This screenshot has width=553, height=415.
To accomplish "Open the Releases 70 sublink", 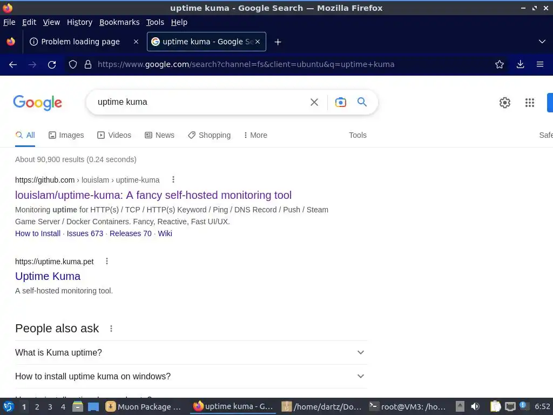I will [131, 233].
